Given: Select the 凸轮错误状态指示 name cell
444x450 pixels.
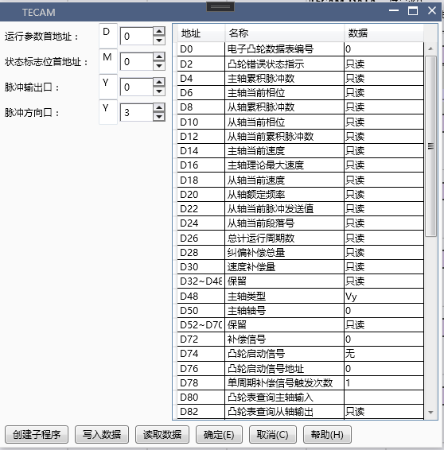Looking at the screenshot, I should 284,64.
